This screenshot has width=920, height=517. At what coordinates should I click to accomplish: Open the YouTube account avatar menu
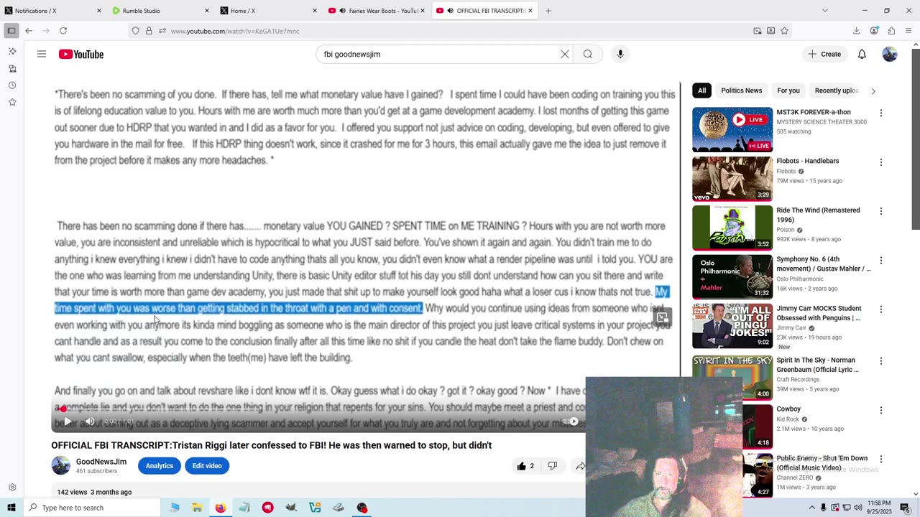890,54
